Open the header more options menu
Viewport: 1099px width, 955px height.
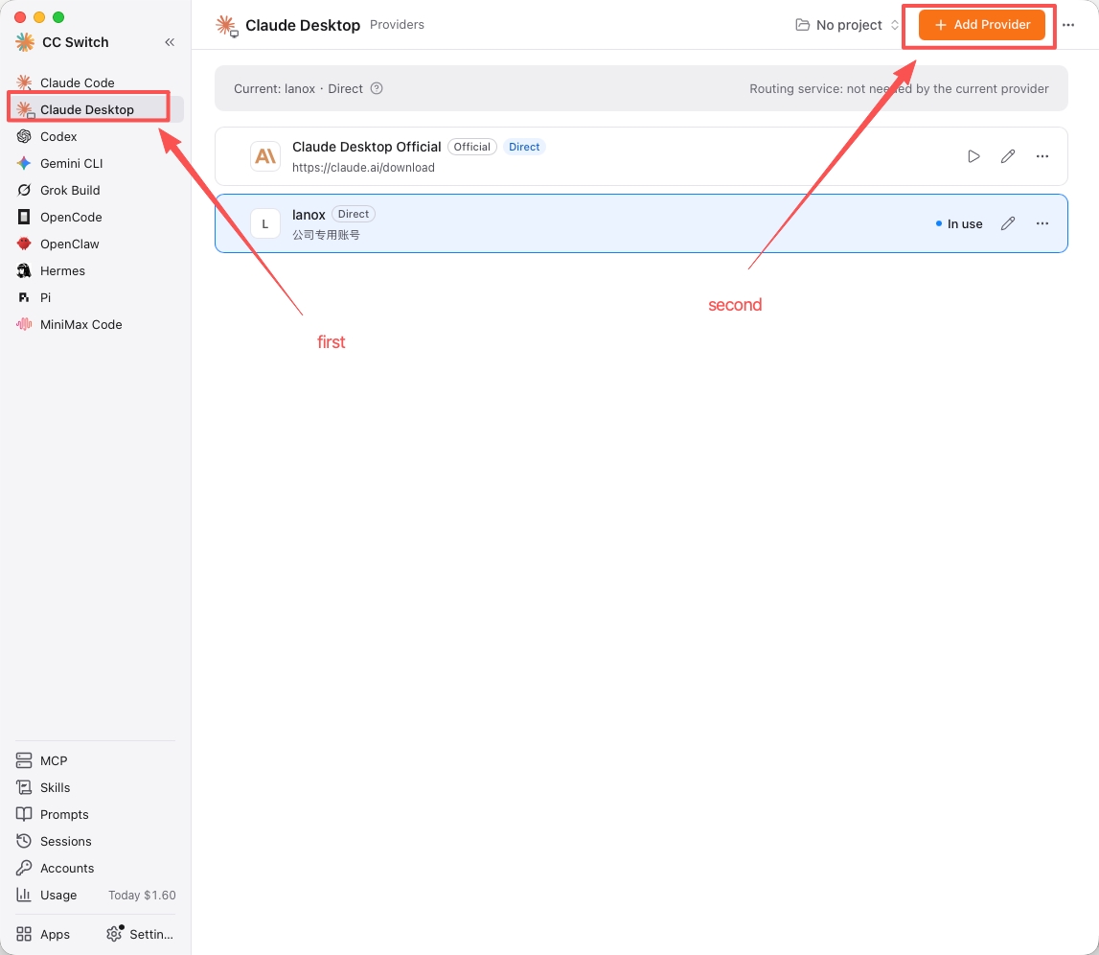1068,25
